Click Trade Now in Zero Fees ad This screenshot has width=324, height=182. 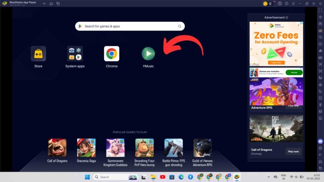point(276,63)
